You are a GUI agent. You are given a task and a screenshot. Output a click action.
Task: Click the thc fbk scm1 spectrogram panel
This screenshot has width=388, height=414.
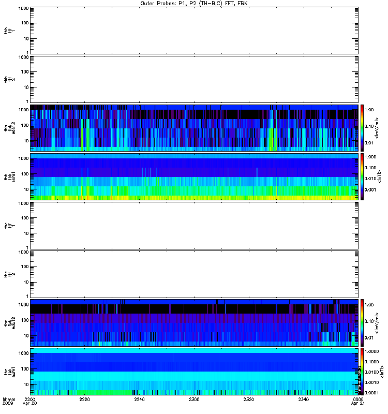(194, 372)
